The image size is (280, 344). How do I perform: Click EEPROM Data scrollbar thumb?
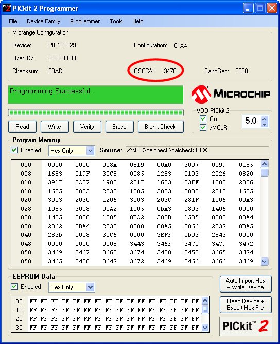click(x=205, y=309)
